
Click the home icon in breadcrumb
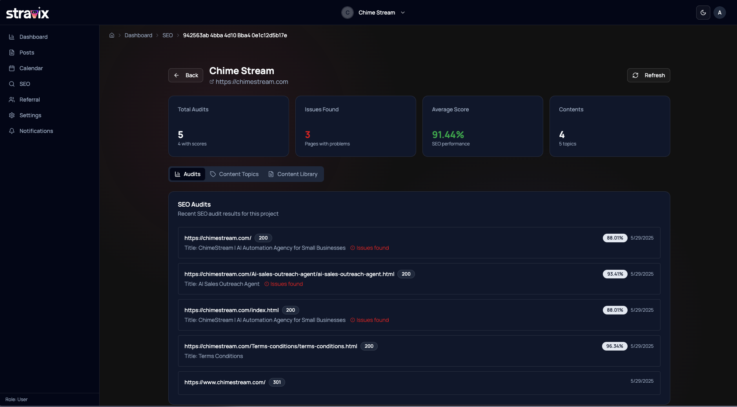point(112,35)
